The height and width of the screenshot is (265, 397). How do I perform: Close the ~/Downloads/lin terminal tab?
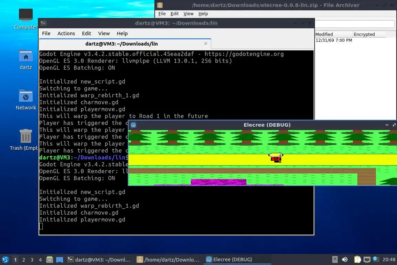[x=206, y=43]
